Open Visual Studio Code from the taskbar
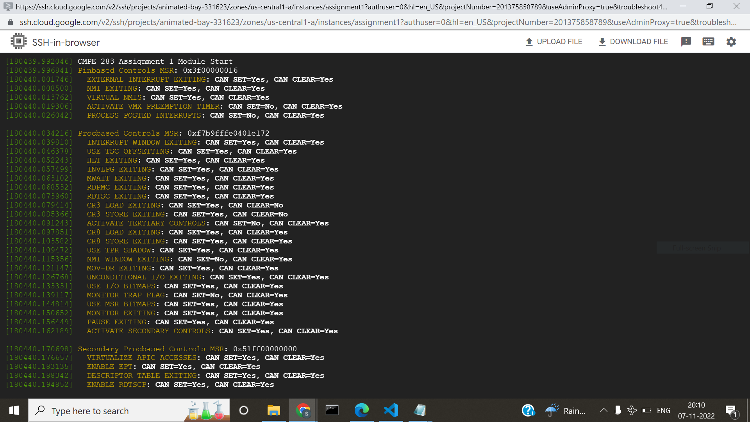This screenshot has width=750, height=422. click(x=391, y=410)
